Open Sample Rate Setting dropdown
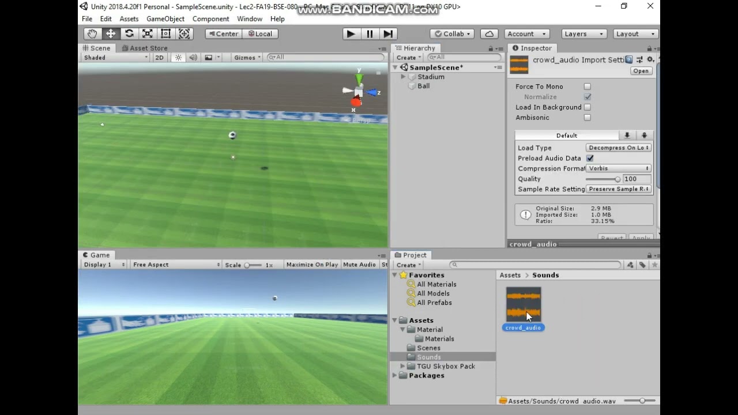Image resolution: width=738 pixels, height=415 pixels. (x=618, y=189)
